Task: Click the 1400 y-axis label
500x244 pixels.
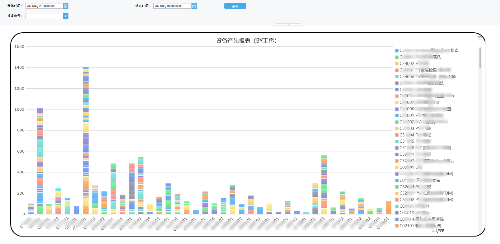Action: (x=19, y=67)
